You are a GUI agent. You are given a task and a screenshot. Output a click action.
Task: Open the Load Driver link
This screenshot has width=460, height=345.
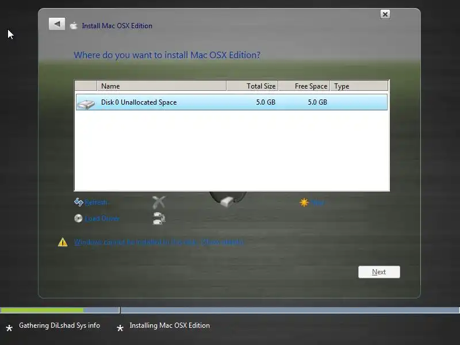point(102,218)
